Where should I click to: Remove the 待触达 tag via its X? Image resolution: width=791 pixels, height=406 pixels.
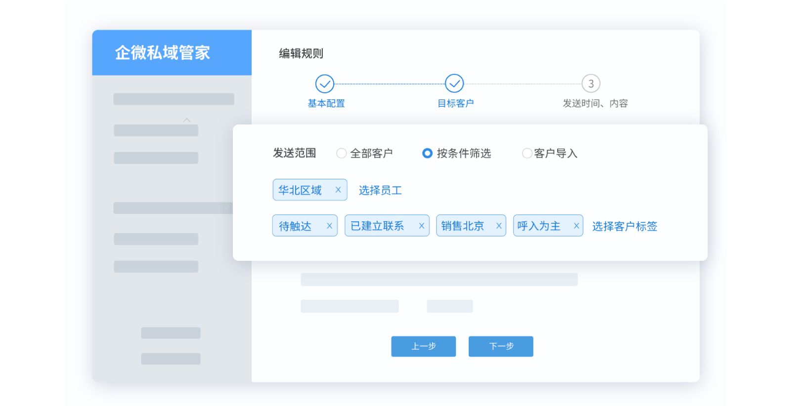coord(329,226)
